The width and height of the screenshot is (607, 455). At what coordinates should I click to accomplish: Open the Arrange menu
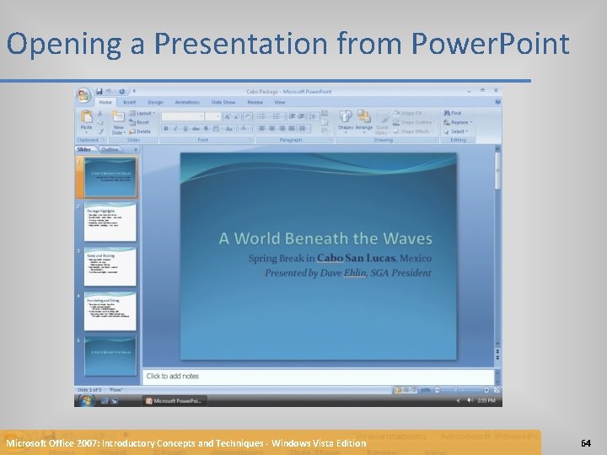click(x=364, y=120)
